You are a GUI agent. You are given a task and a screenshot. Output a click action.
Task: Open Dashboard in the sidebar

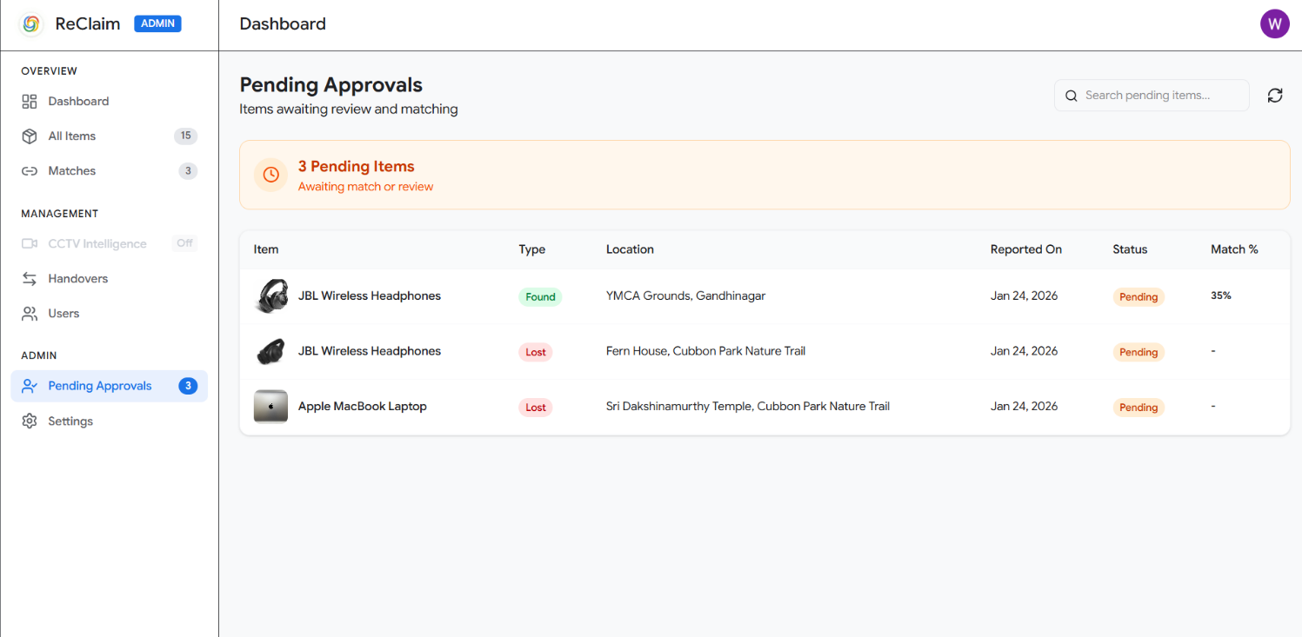click(x=110, y=102)
